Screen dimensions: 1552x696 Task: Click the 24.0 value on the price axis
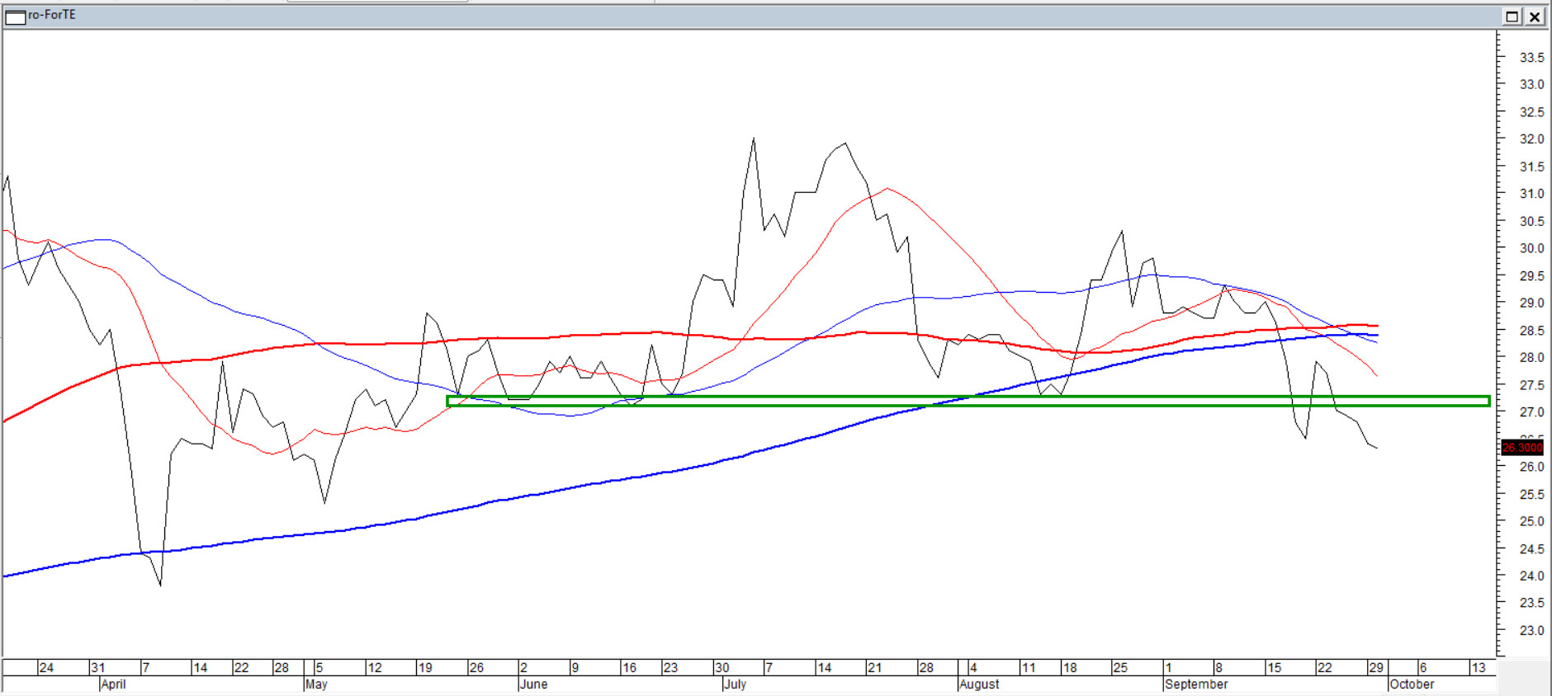click(1531, 576)
